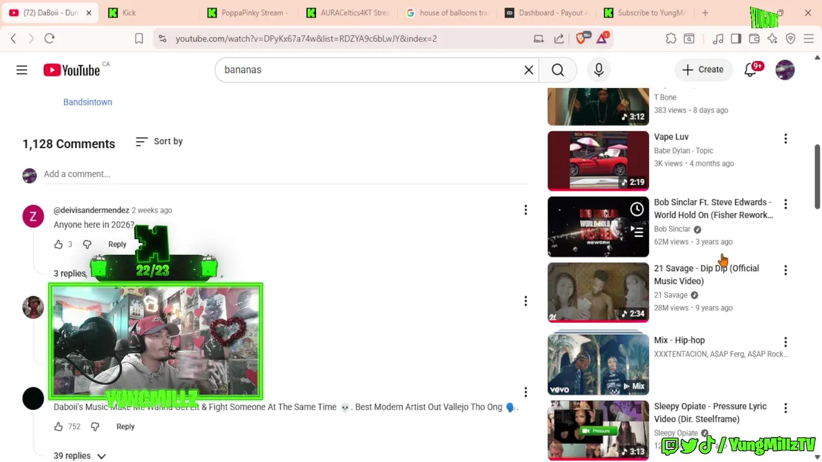This screenshot has height=462, width=822.
Task: Go to the YouTube home logo
Action: pyautogui.click(x=72, y=70)
